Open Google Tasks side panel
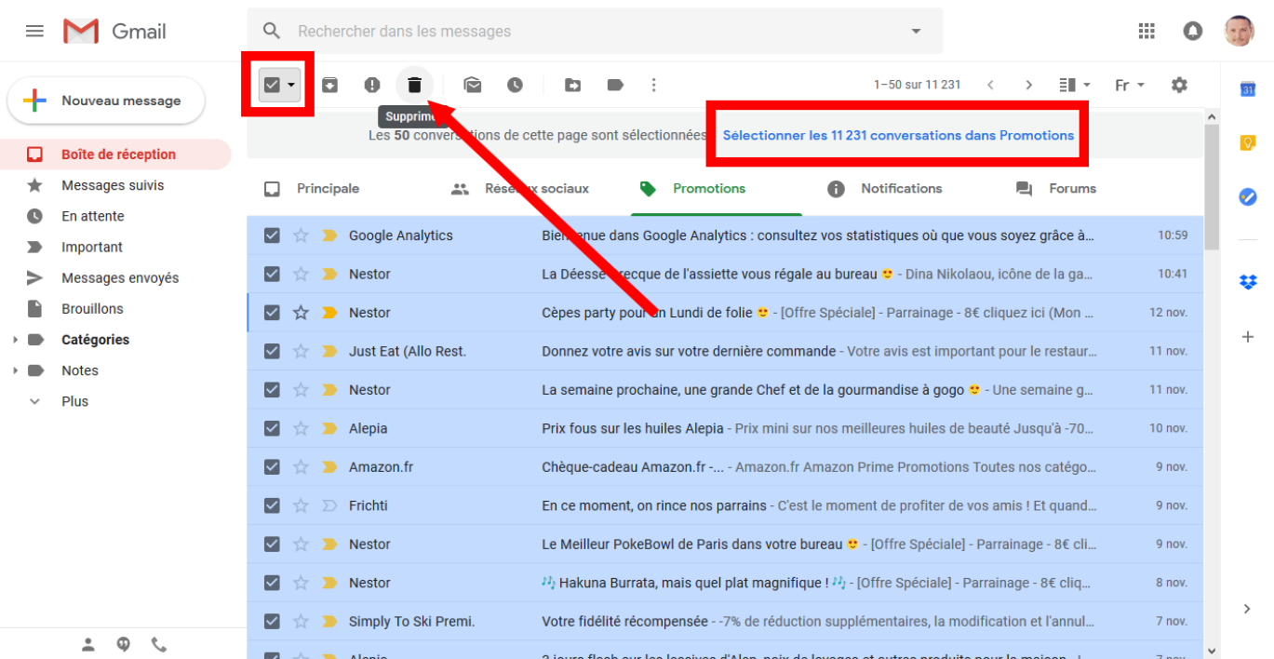This screenshot has width=1274, height=659. (1248, 197)
